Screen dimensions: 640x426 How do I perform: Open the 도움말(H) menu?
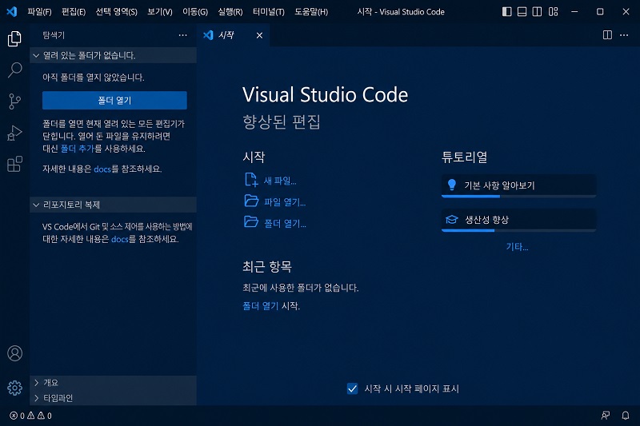pos(311,12)
